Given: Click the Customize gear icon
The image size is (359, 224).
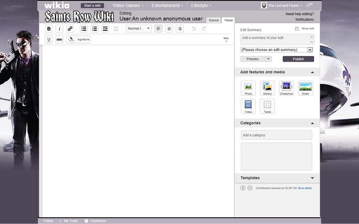Looking at the screenshot, I should 86,221.
